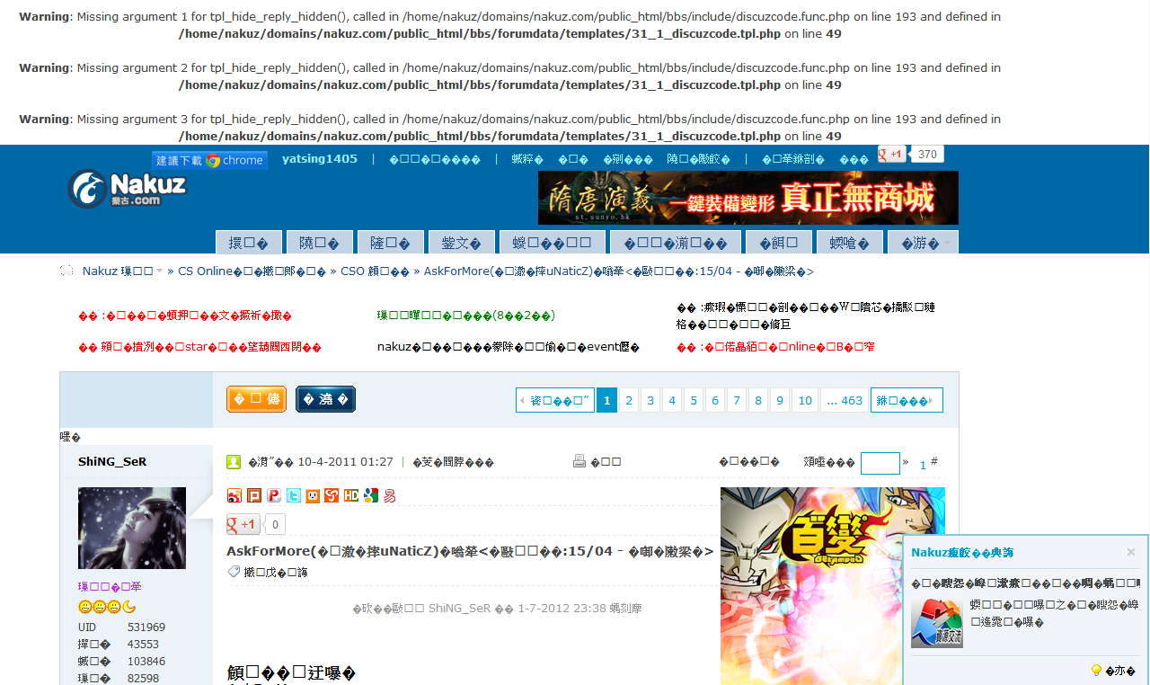Click the red square share icon
This screenshot has height=685, width=1150.
tap(254, 495)
